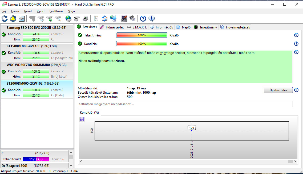This screenshot has width=303, height=174.
Task: Open the Információk tab
Action: click(x=162, y=27)
